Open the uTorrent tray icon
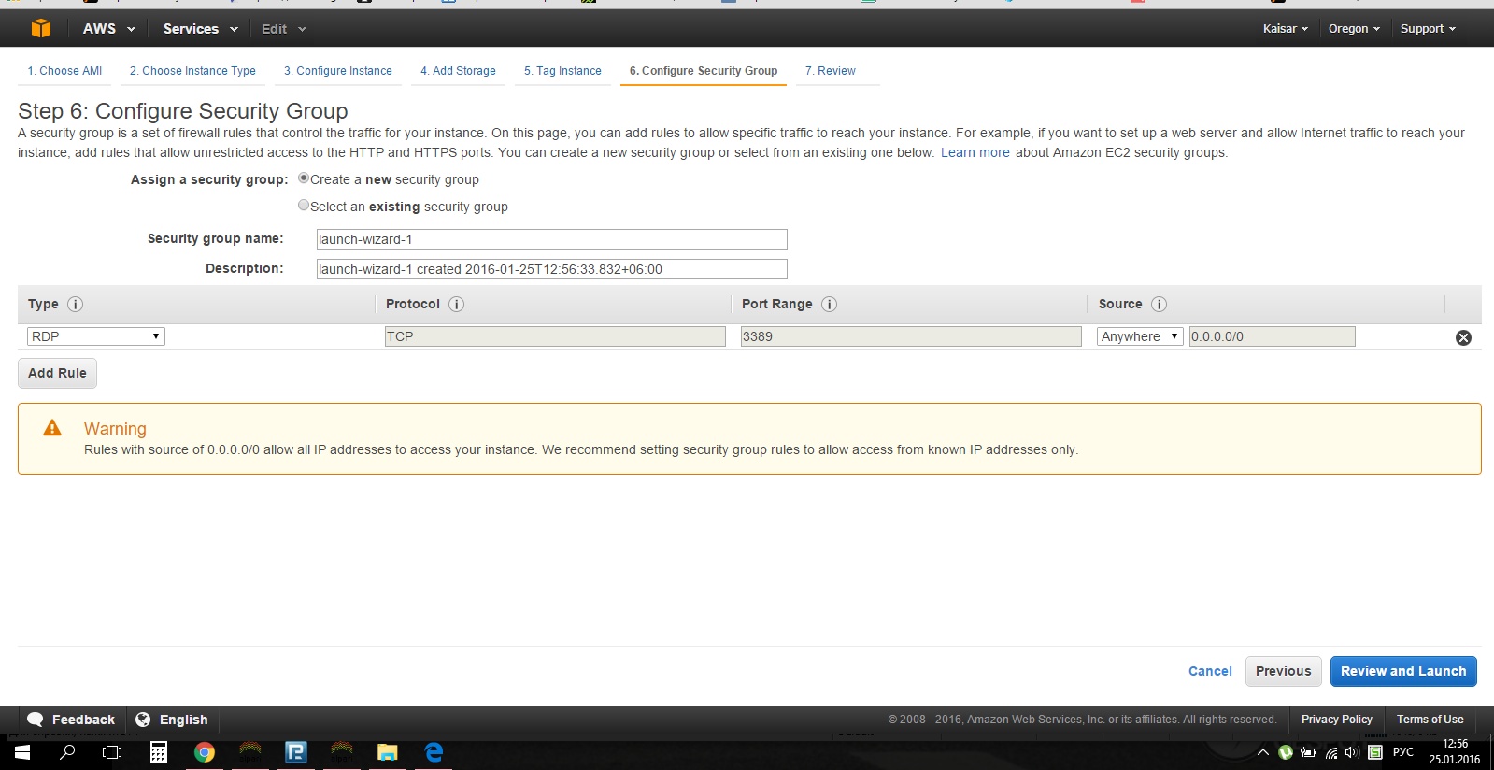Viewport: 1494px width, 770px height. [x=1286, y=752]
